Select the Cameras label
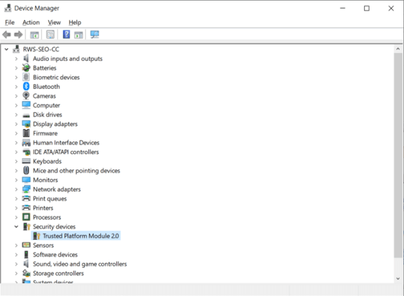 click(x=44, y=96)
